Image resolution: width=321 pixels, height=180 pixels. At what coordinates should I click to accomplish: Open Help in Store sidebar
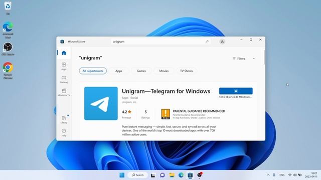click(64, 132)
